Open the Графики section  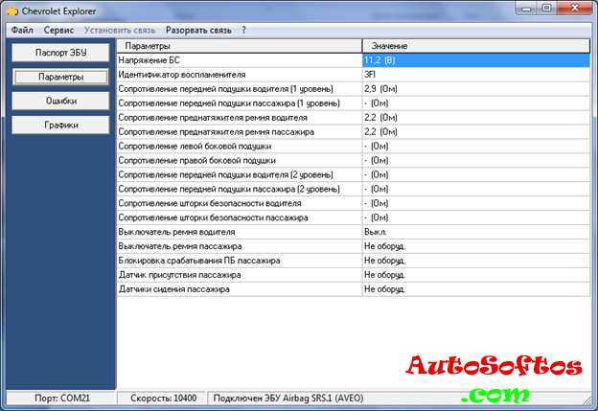(60, 126)
